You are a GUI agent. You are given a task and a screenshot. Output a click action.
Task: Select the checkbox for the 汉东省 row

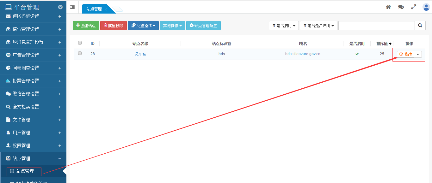80,53
